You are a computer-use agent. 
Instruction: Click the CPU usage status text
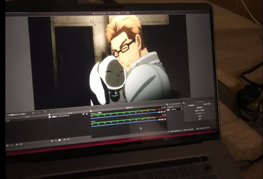[x=203, y=128]
